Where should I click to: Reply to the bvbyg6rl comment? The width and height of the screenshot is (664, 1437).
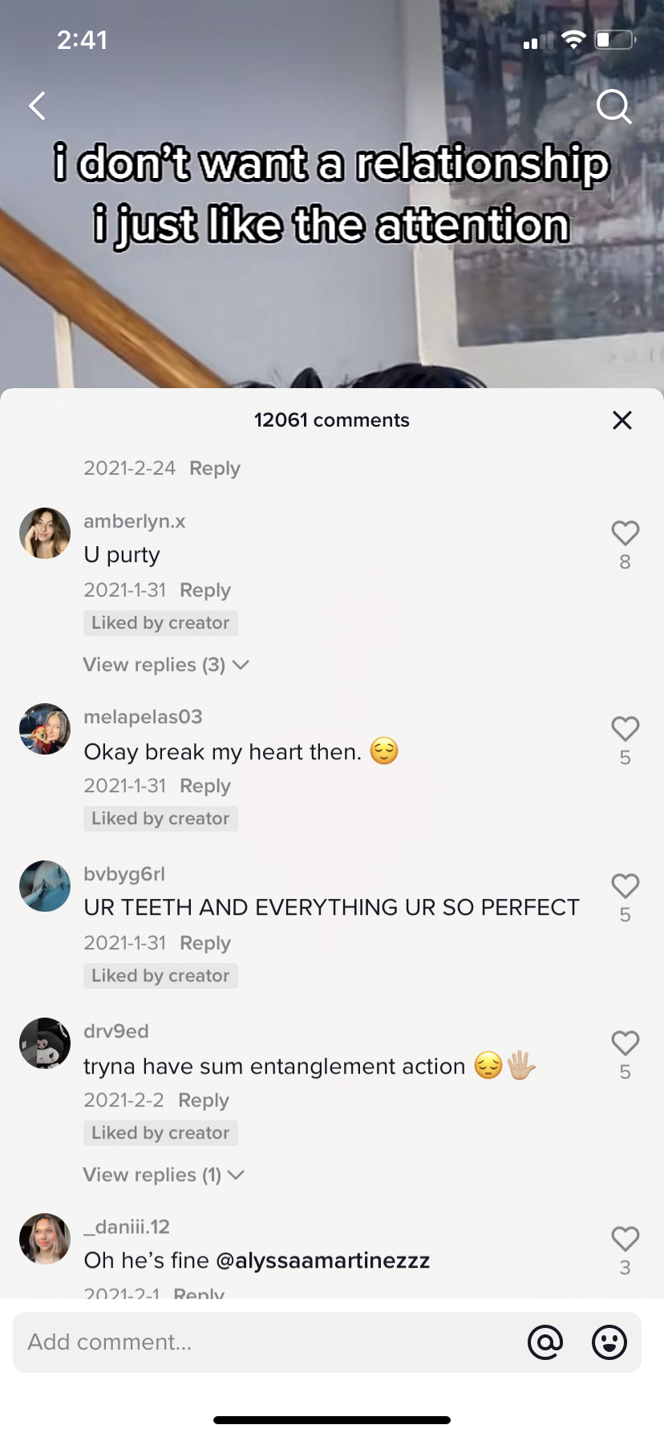click(x=205, y=943)
